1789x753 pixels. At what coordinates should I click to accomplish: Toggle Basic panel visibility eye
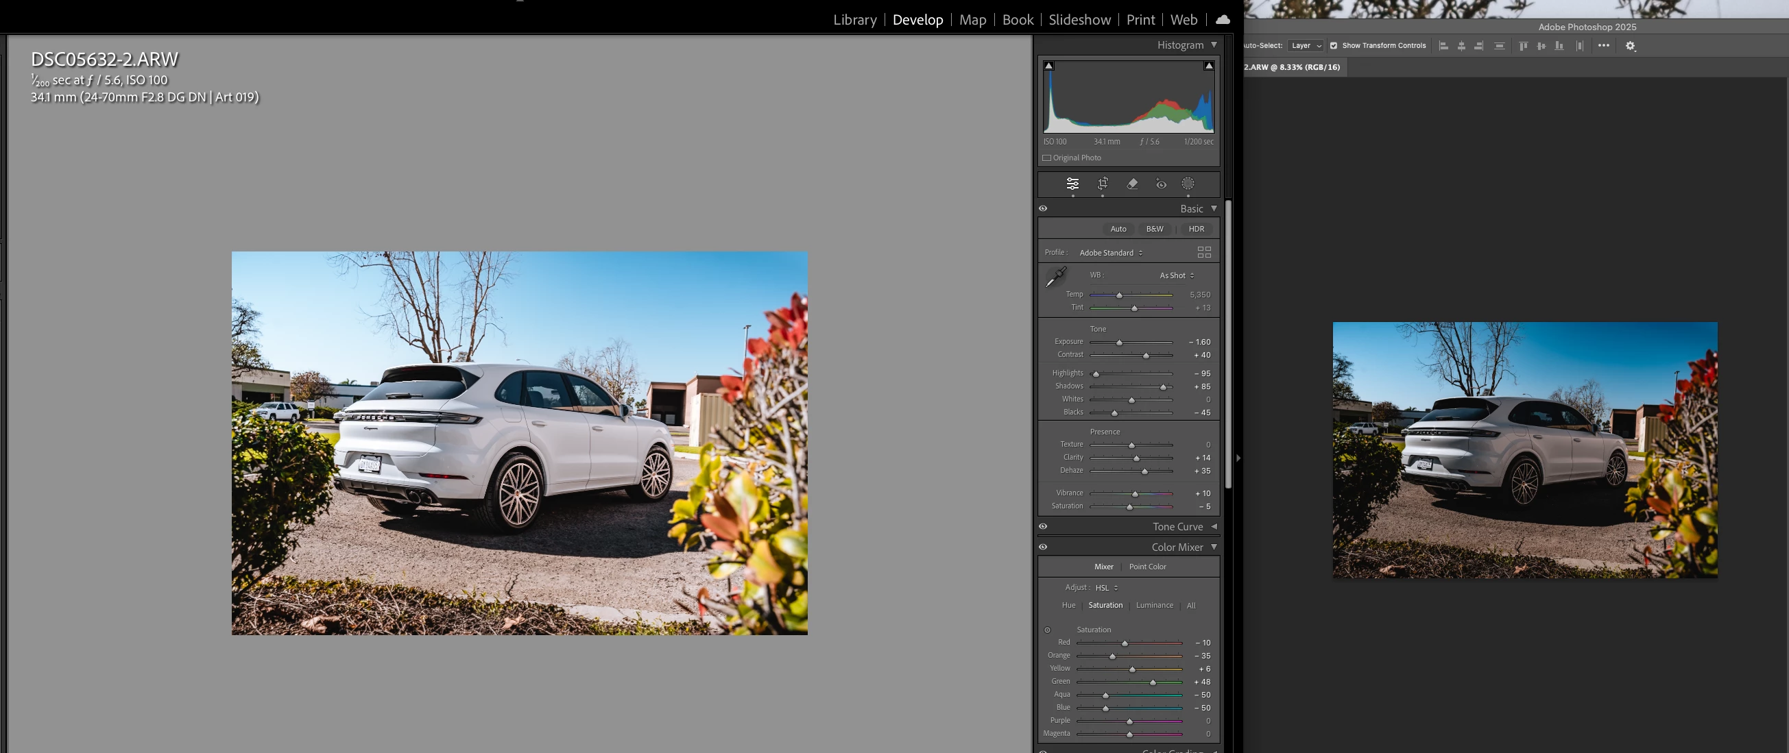(x=1043, y=208)
